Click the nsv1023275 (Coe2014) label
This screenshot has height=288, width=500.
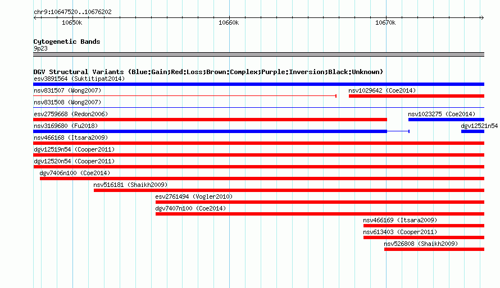pos(442,114)
